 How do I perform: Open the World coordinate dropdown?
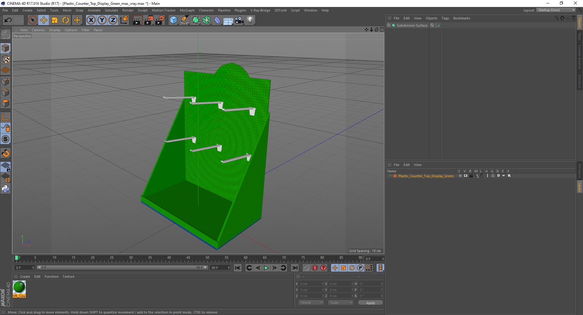click(311, 303)
